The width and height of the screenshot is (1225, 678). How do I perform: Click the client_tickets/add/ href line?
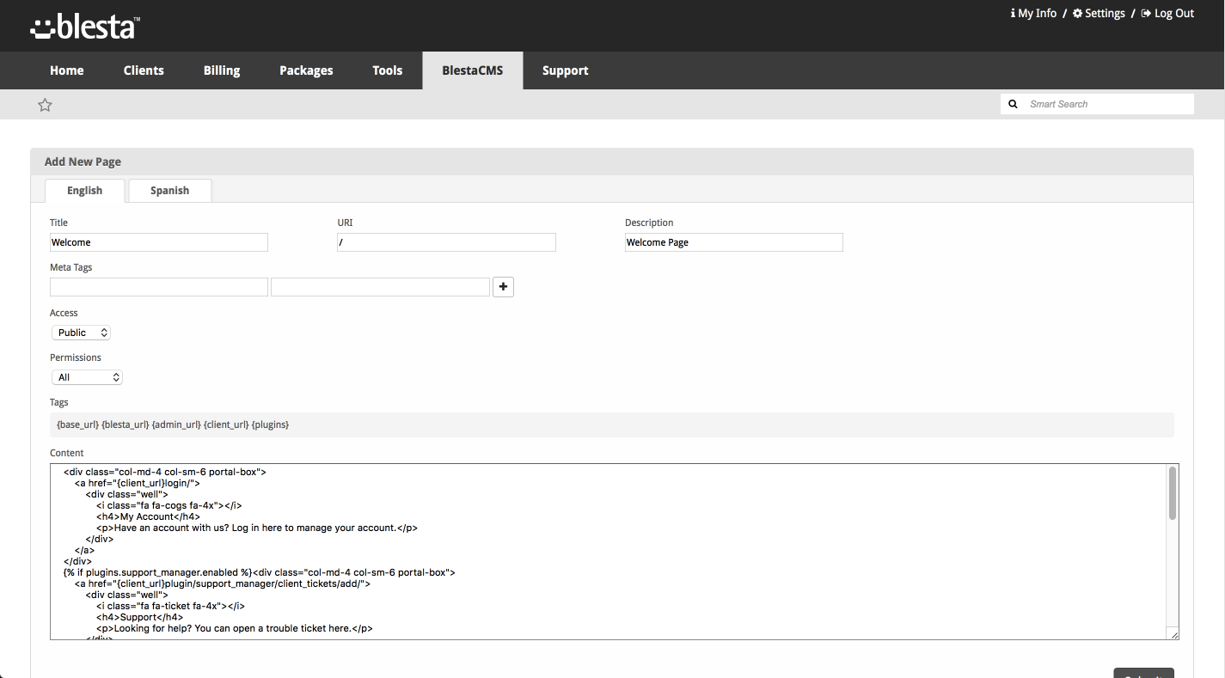pos(223,583)
